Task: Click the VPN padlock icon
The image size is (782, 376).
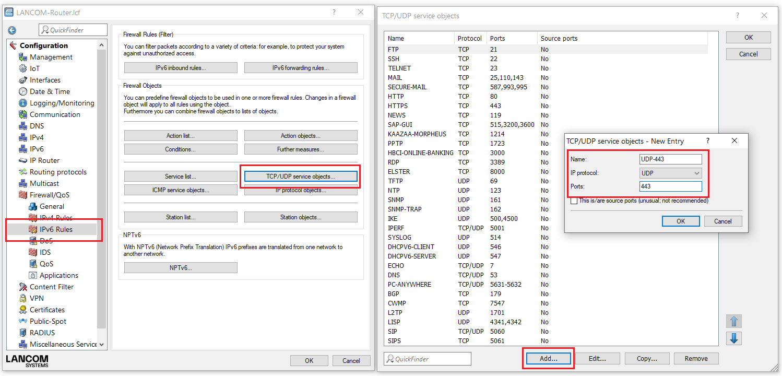Action: pyautogui.click(x=22, y=298)
